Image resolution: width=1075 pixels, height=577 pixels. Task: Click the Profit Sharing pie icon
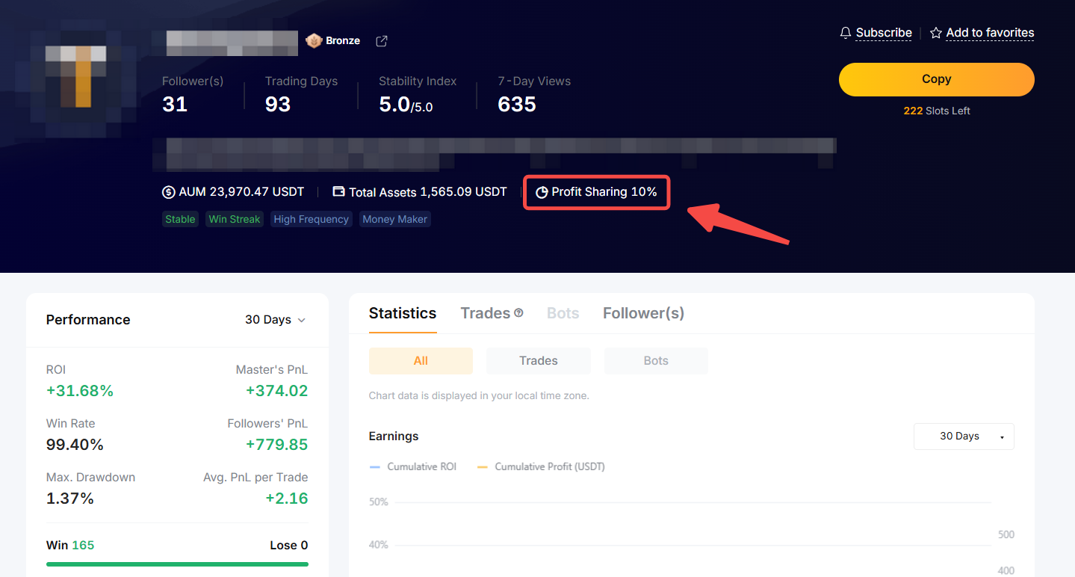click(x=542, y=192)
